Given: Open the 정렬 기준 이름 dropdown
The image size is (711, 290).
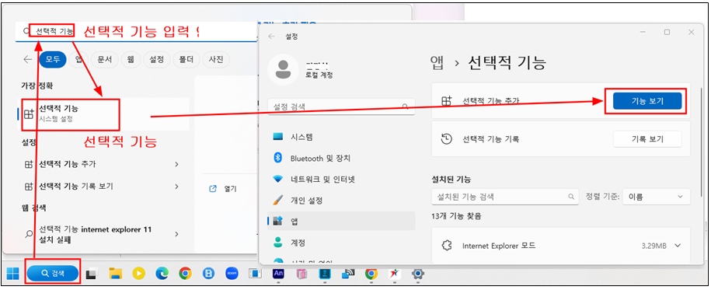Looking at the screenshot, I should click(x=656, y=197).
